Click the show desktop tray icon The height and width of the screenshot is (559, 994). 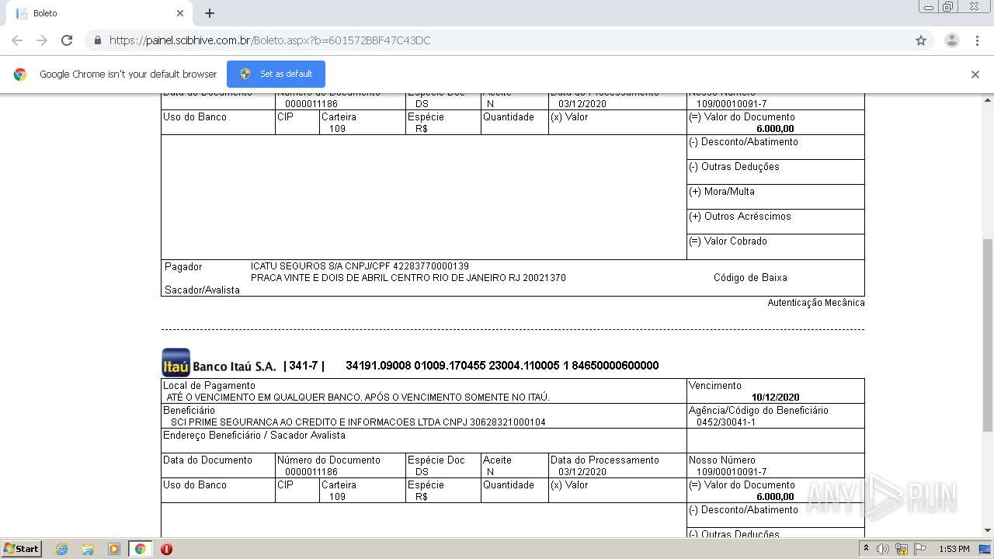pos(985,549)
